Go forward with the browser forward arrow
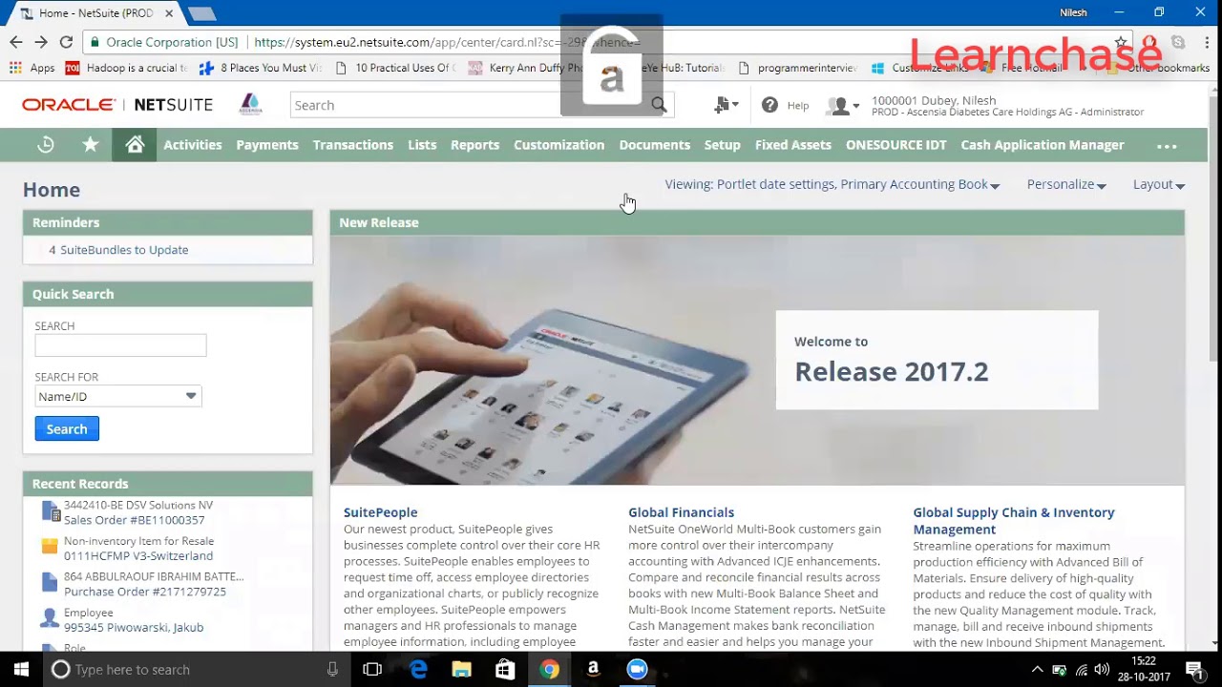 pos(41,42)
